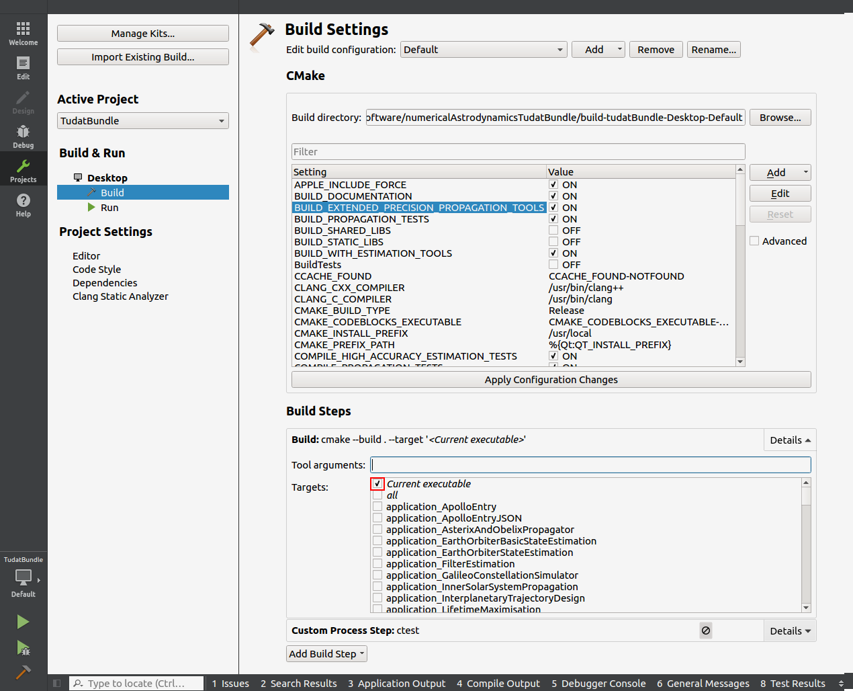This screenshot has width=853, height=691.
Task: Open the build configuration Default dropdown
Action: (484, 50)
